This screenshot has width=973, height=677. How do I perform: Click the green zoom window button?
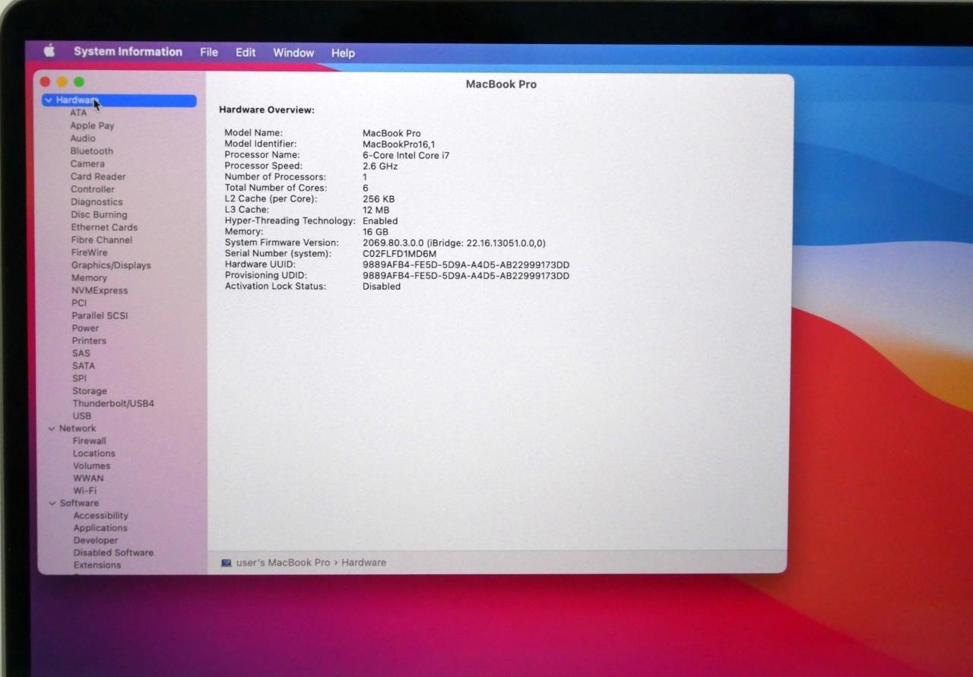[x=79, y=82]
